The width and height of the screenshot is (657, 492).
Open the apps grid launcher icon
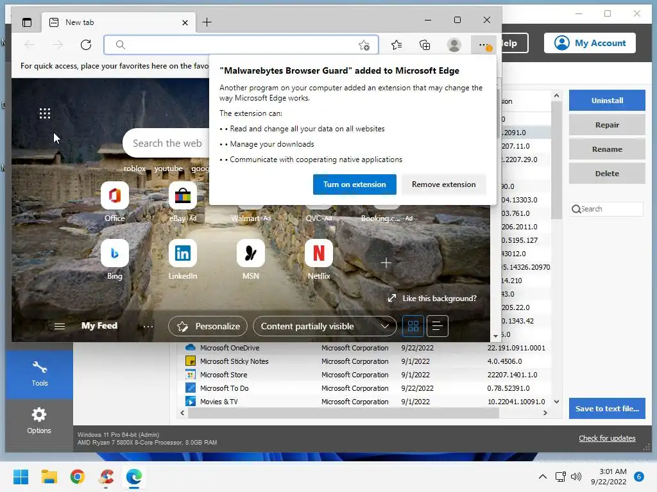tap(45, 113)
